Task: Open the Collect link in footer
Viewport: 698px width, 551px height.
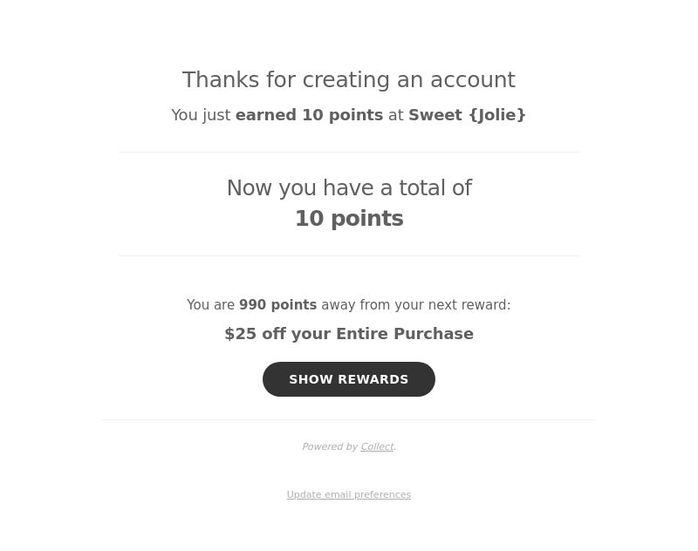Action: pyautogui.click(x=377, y=446)
